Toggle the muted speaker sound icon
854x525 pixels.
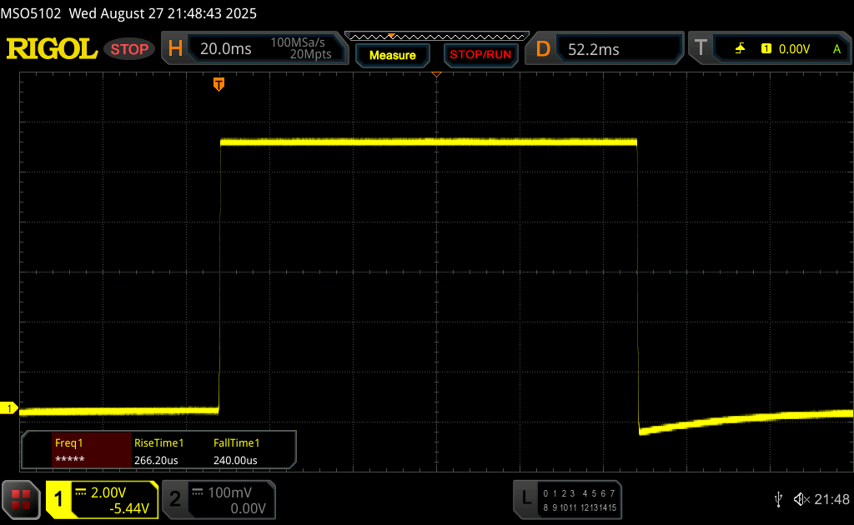(x=801, y=499)
